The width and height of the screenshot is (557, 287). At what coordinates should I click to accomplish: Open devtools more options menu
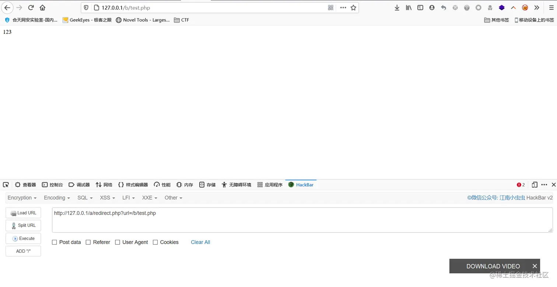pos(544,185)
